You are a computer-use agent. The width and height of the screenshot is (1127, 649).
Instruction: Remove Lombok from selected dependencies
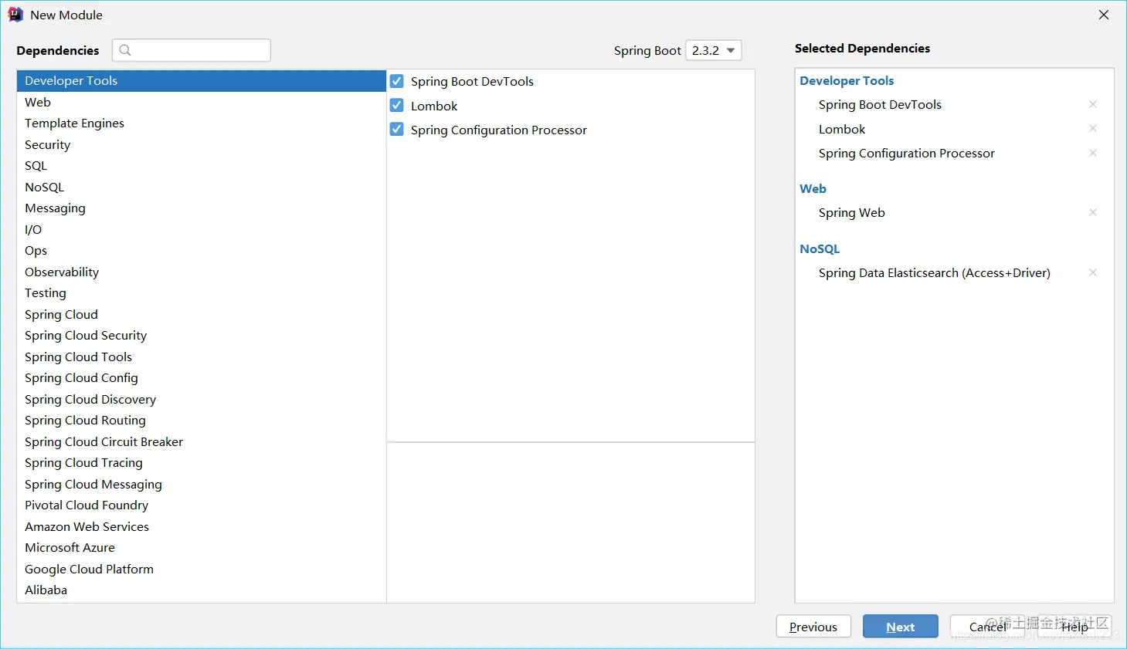coord(1093,128)
